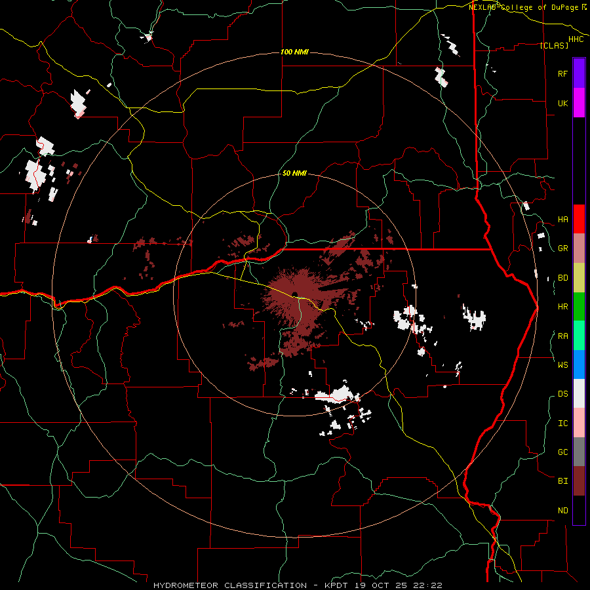Click the IC pink legend swatch
This screenshot has height=590, width=590.
pos(579,423)
